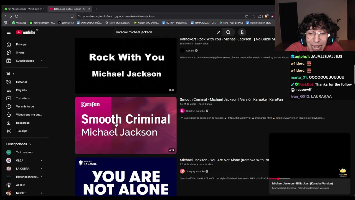Open KaraFun Karaoke channel name
355x200 pixels.
(x=195, y=111)
